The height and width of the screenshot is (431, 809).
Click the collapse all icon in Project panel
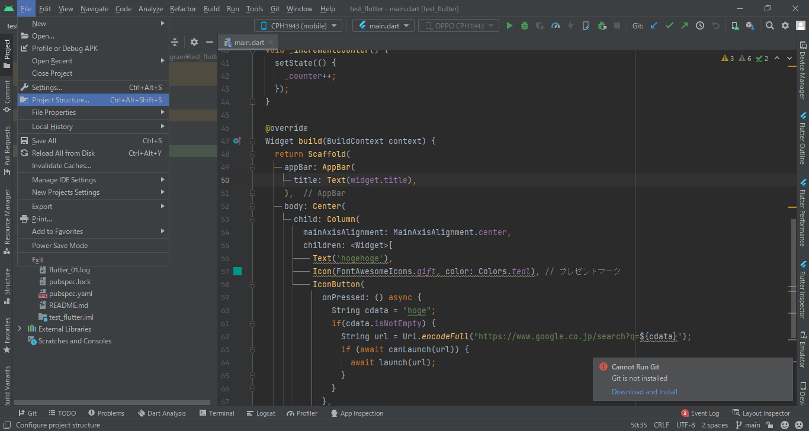(x=175, y=42)
